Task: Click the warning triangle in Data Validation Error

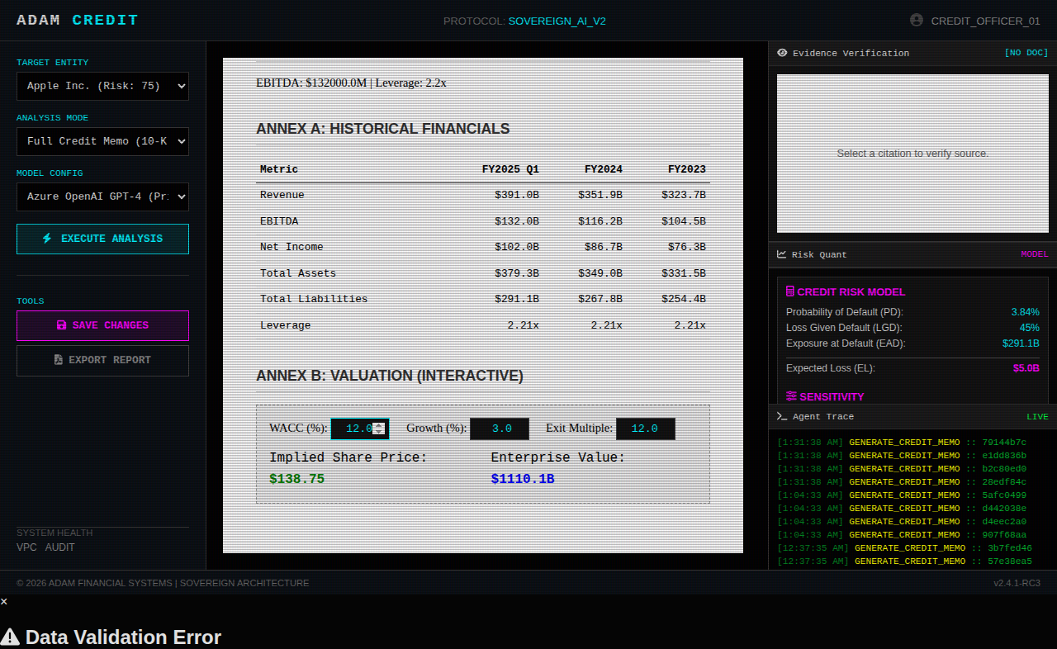Action: pos(10,637)
